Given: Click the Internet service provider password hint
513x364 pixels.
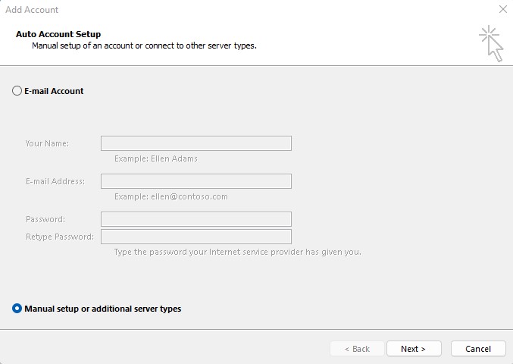Looking at the screenshot, I should coord(237,252).
